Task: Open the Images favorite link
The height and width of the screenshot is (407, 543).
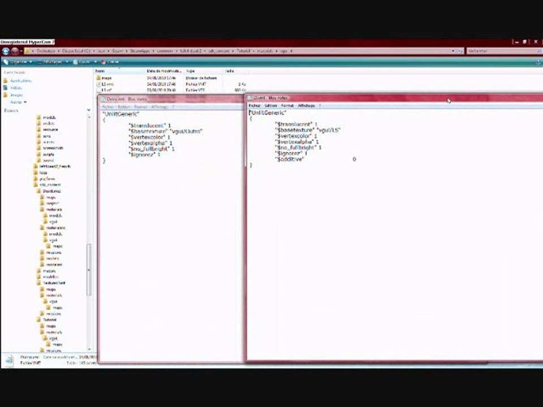Action: pyautogui.click(x=16, y=95)
